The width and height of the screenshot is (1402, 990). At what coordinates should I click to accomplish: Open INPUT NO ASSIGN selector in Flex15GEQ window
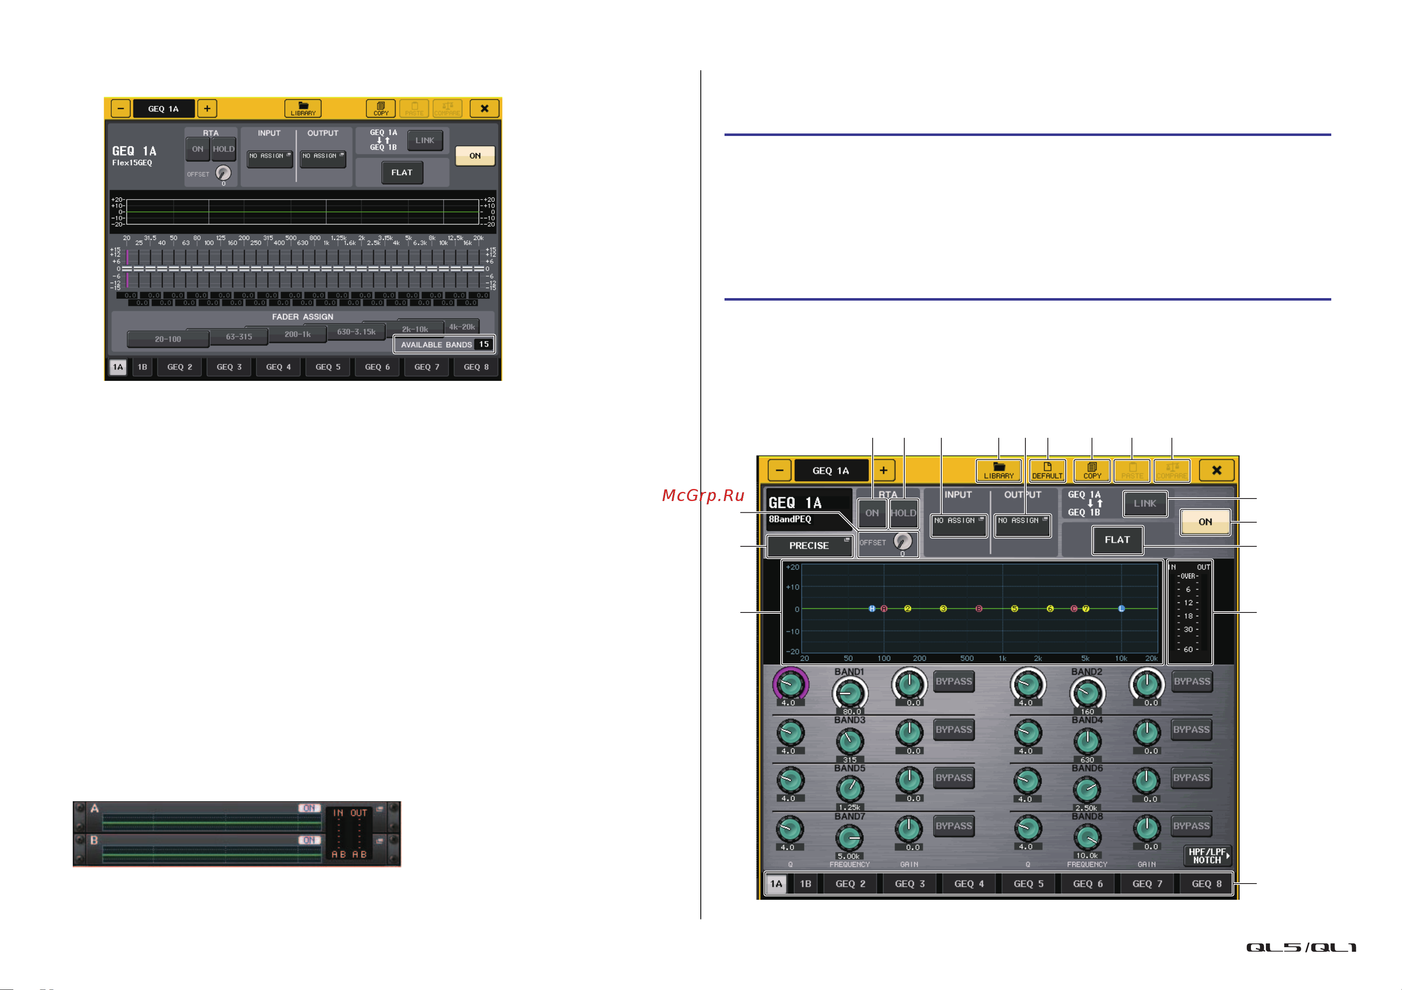pos(270,158)
